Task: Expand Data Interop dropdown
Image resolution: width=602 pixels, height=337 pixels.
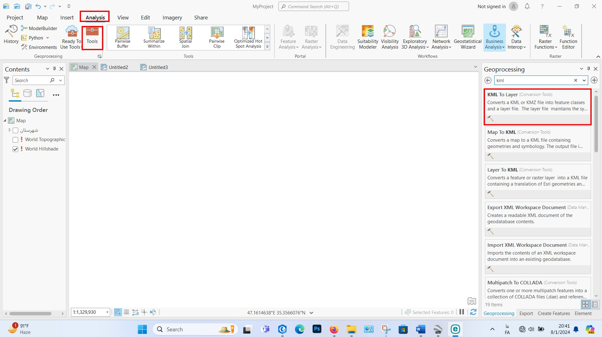Action: [516, 37]
